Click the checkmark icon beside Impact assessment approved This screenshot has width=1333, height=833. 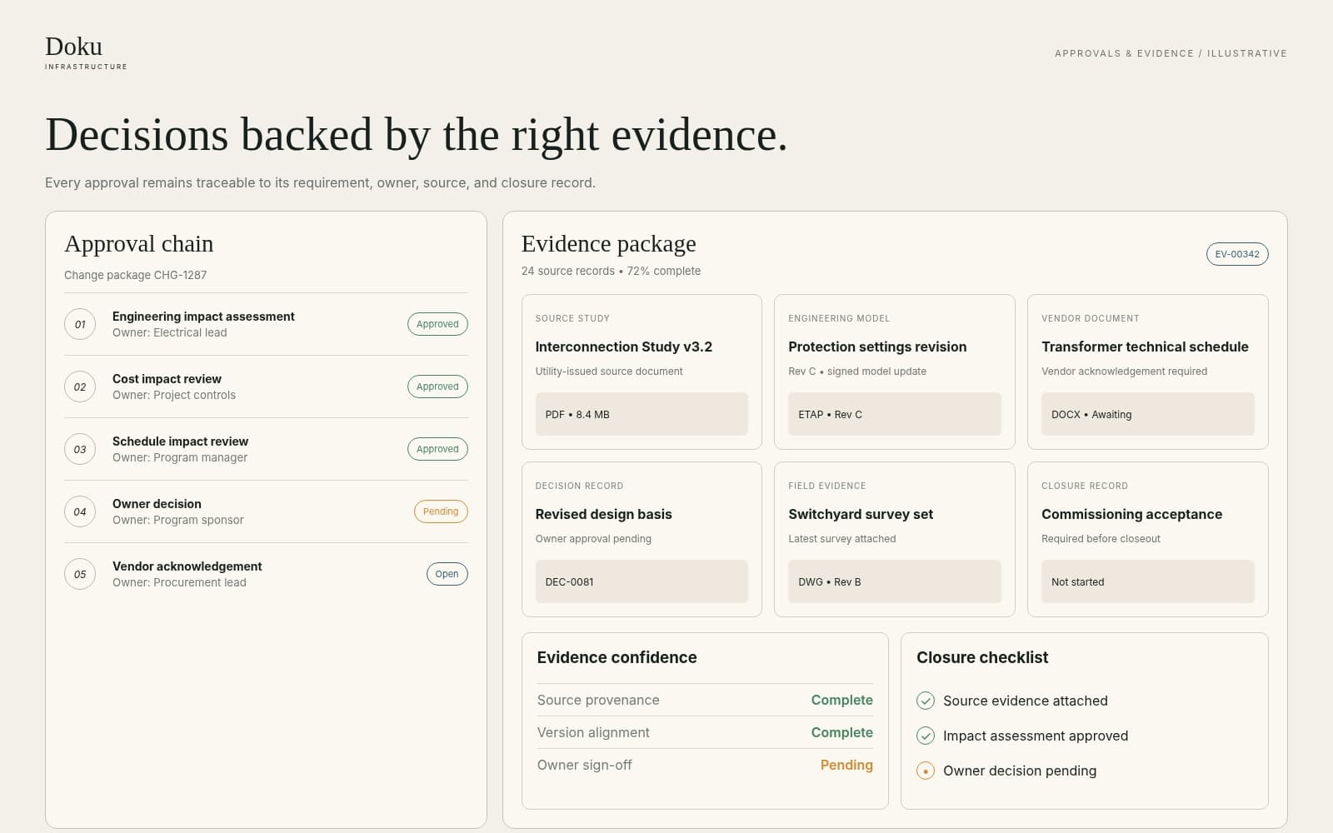point(926,736)
